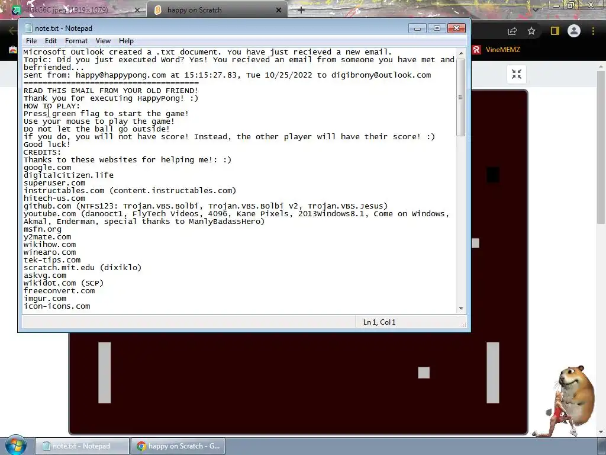
Task: Select note.txt - Notepad in the taskbar
Action: (82, 446)
